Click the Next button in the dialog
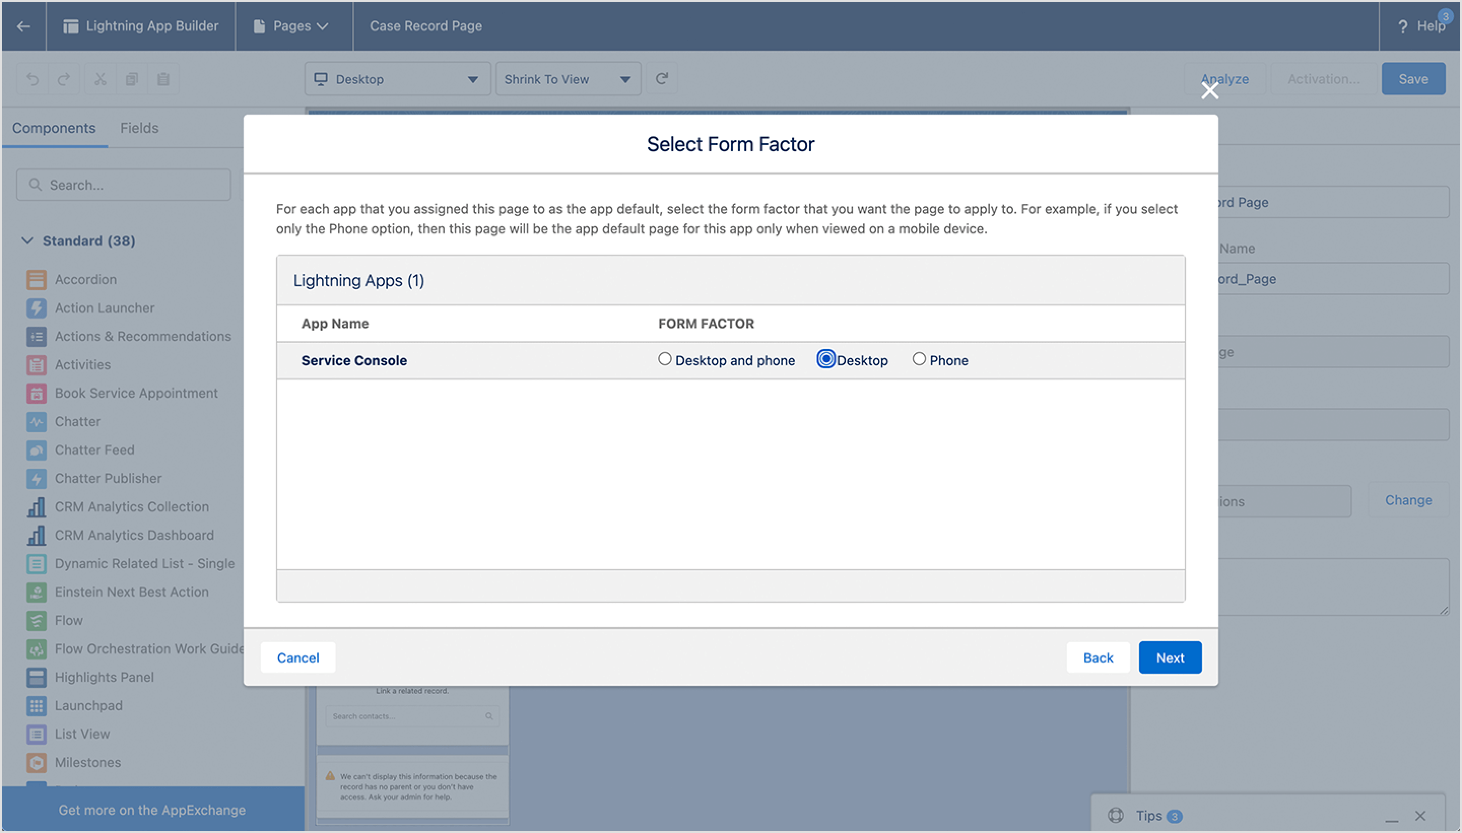This screenshot has width=1462, height=833. (1170, 657)
